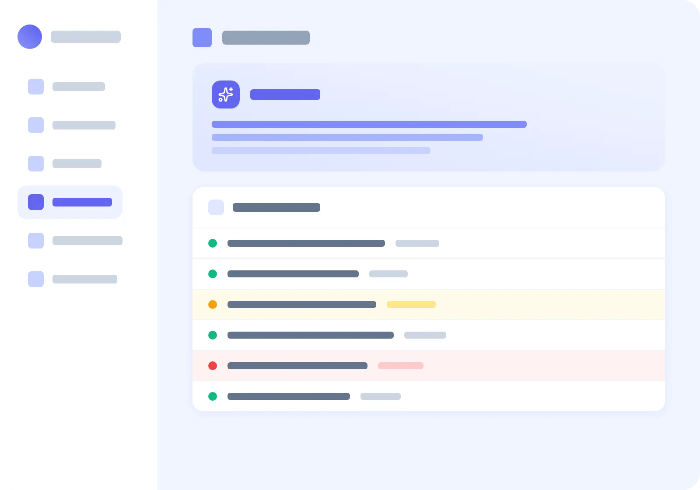The height and width of the screenshot is (490, 700).
Task: Click the square icon beside the page title
Action: point(202,38)
